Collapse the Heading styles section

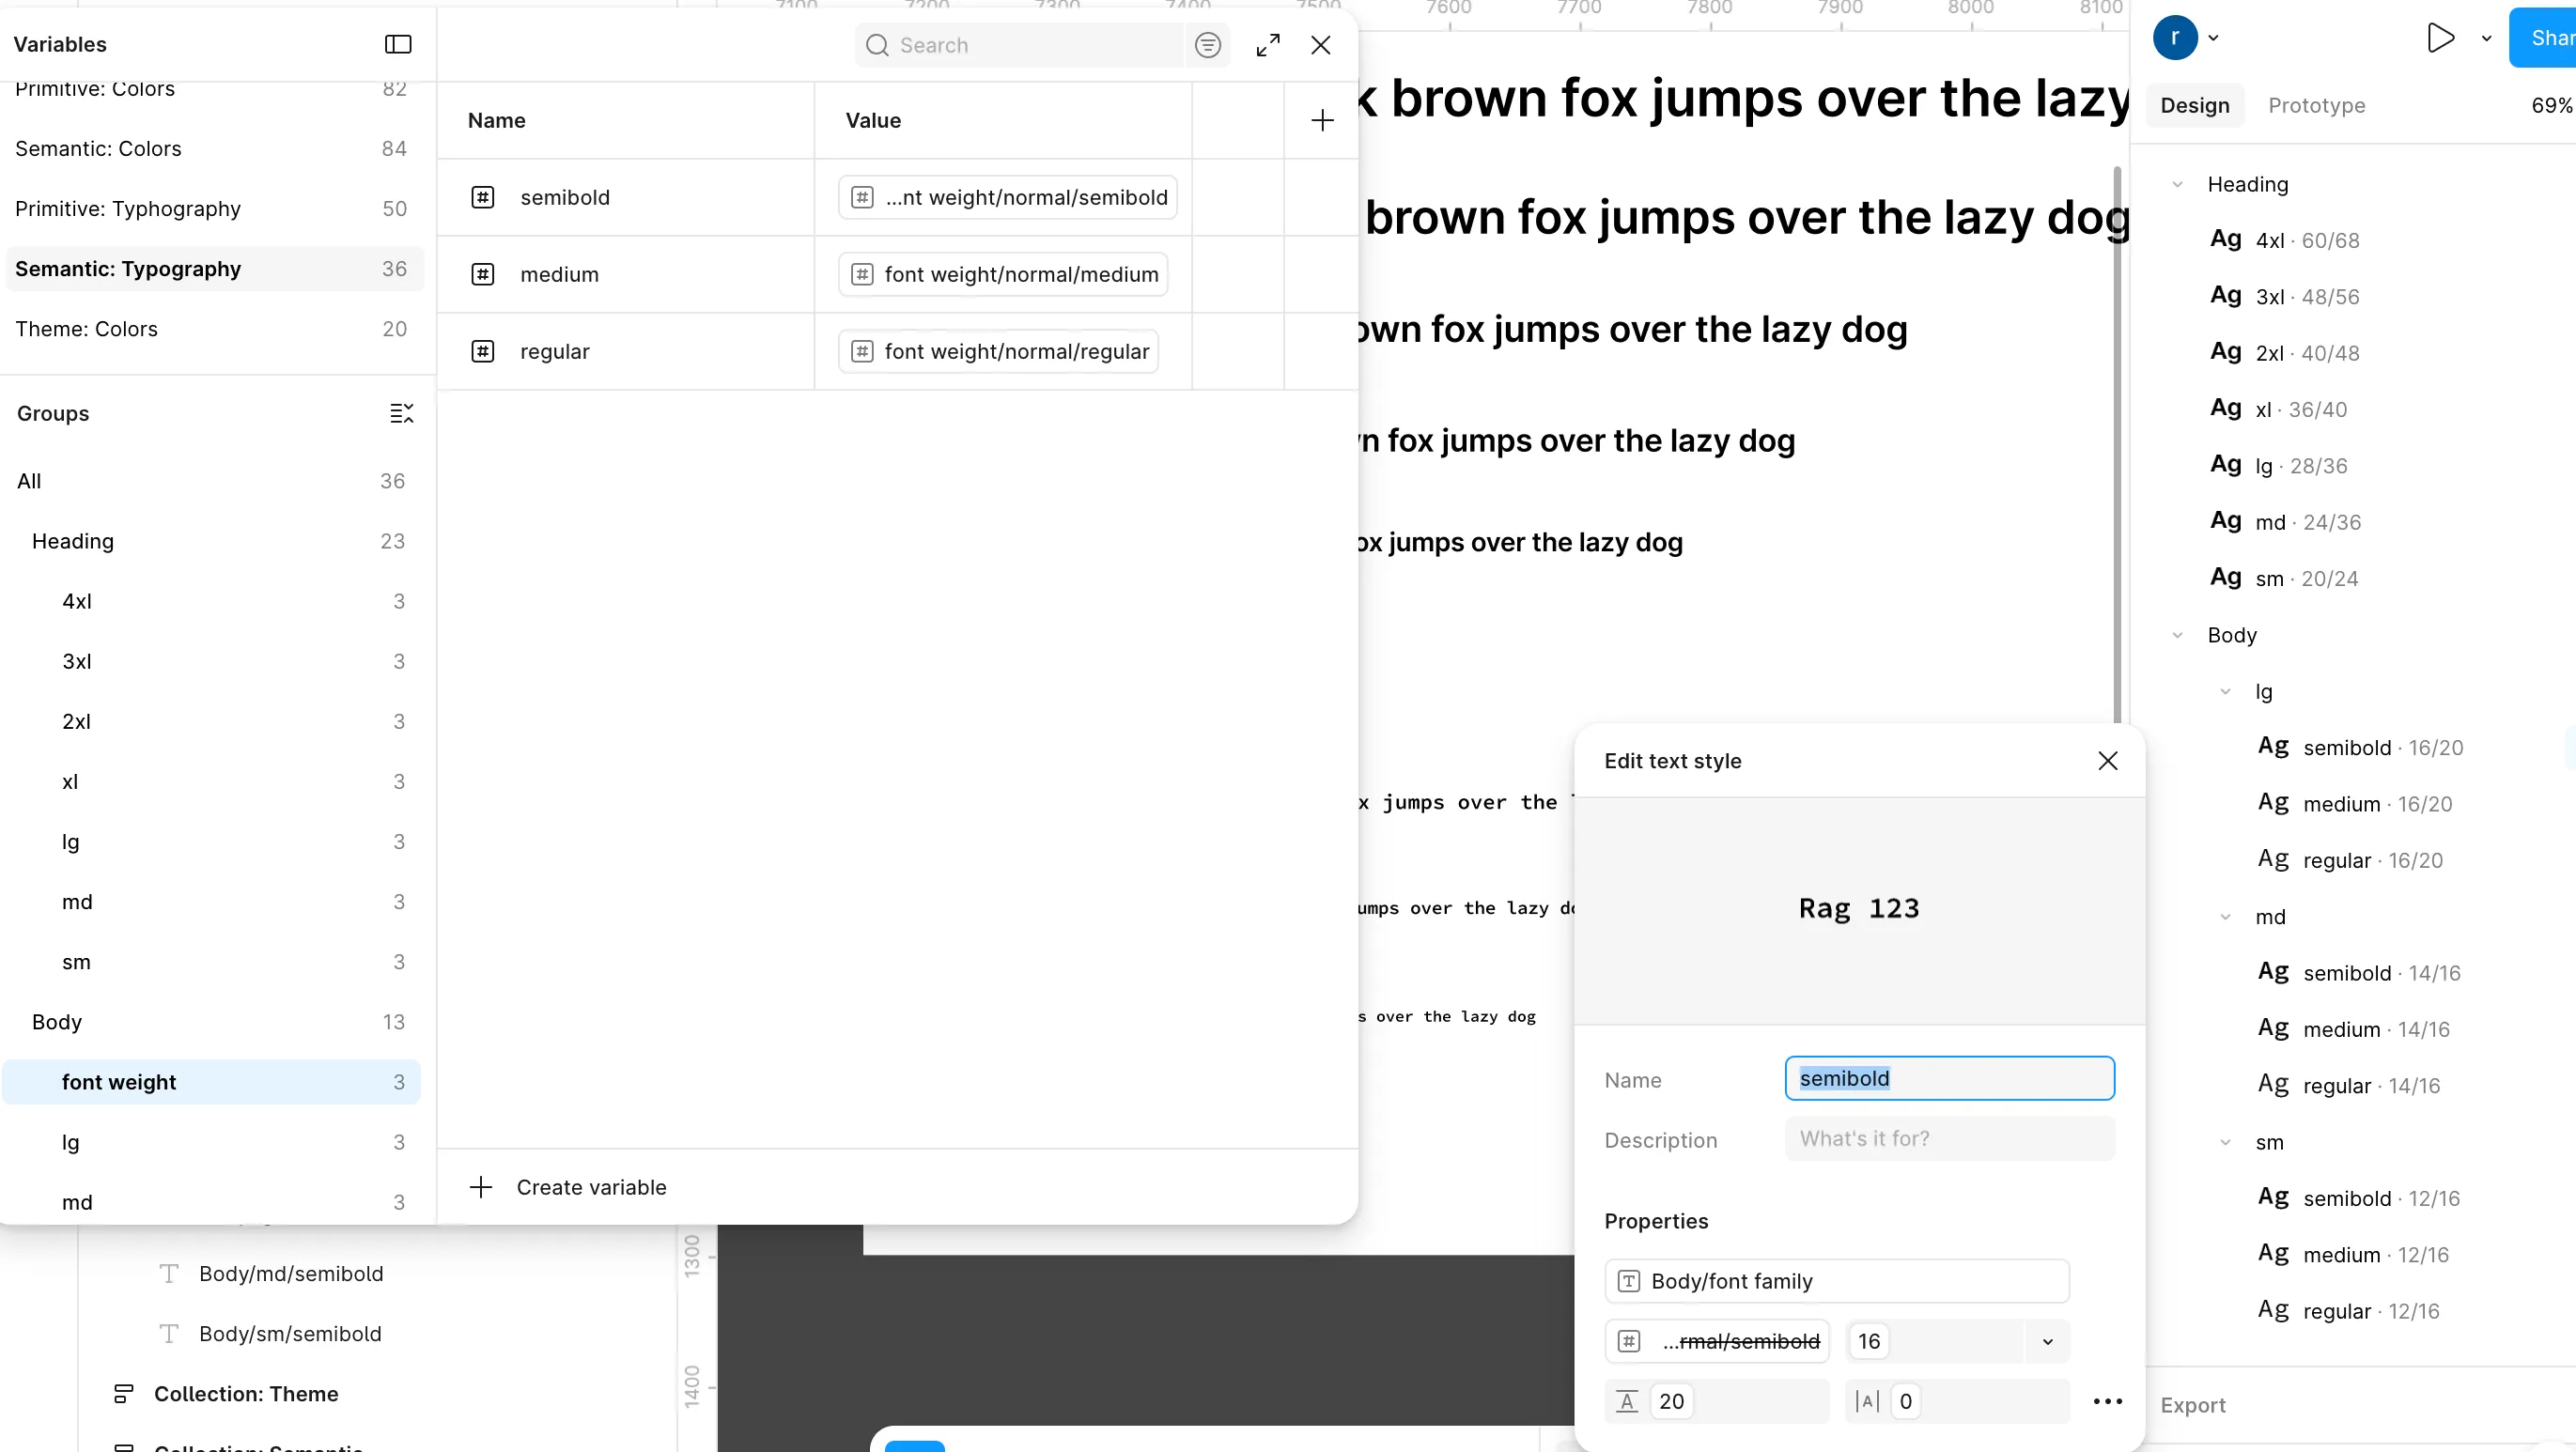[x=2177, y=184]
